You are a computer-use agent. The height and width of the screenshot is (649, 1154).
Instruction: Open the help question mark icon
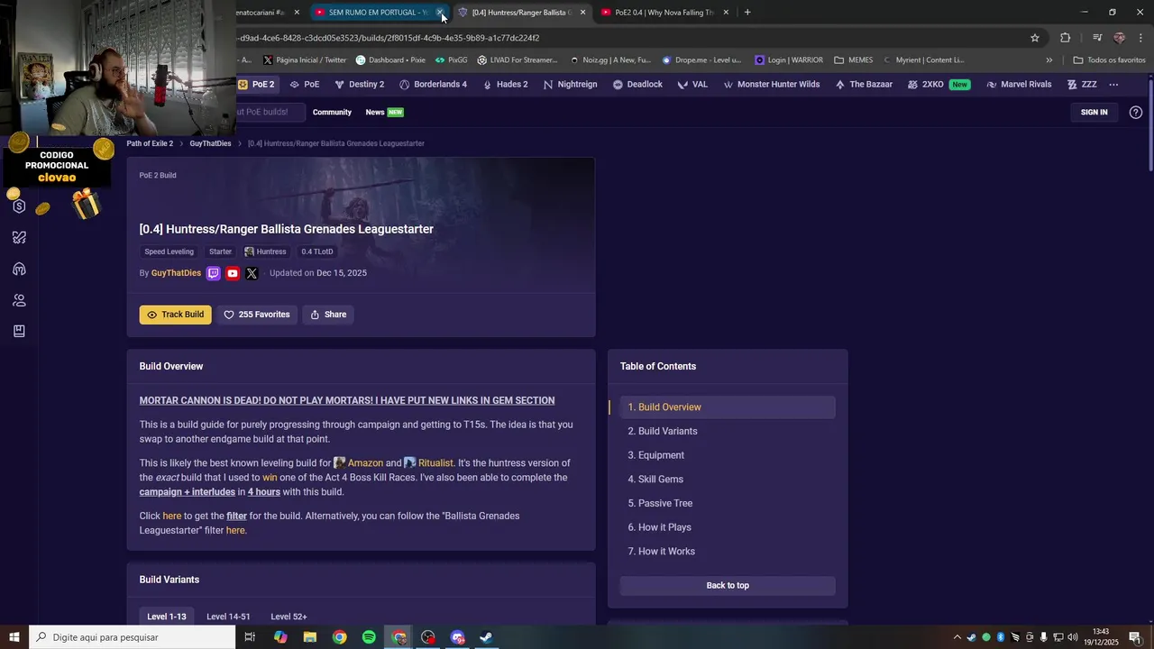click(x=1136, y=112)
